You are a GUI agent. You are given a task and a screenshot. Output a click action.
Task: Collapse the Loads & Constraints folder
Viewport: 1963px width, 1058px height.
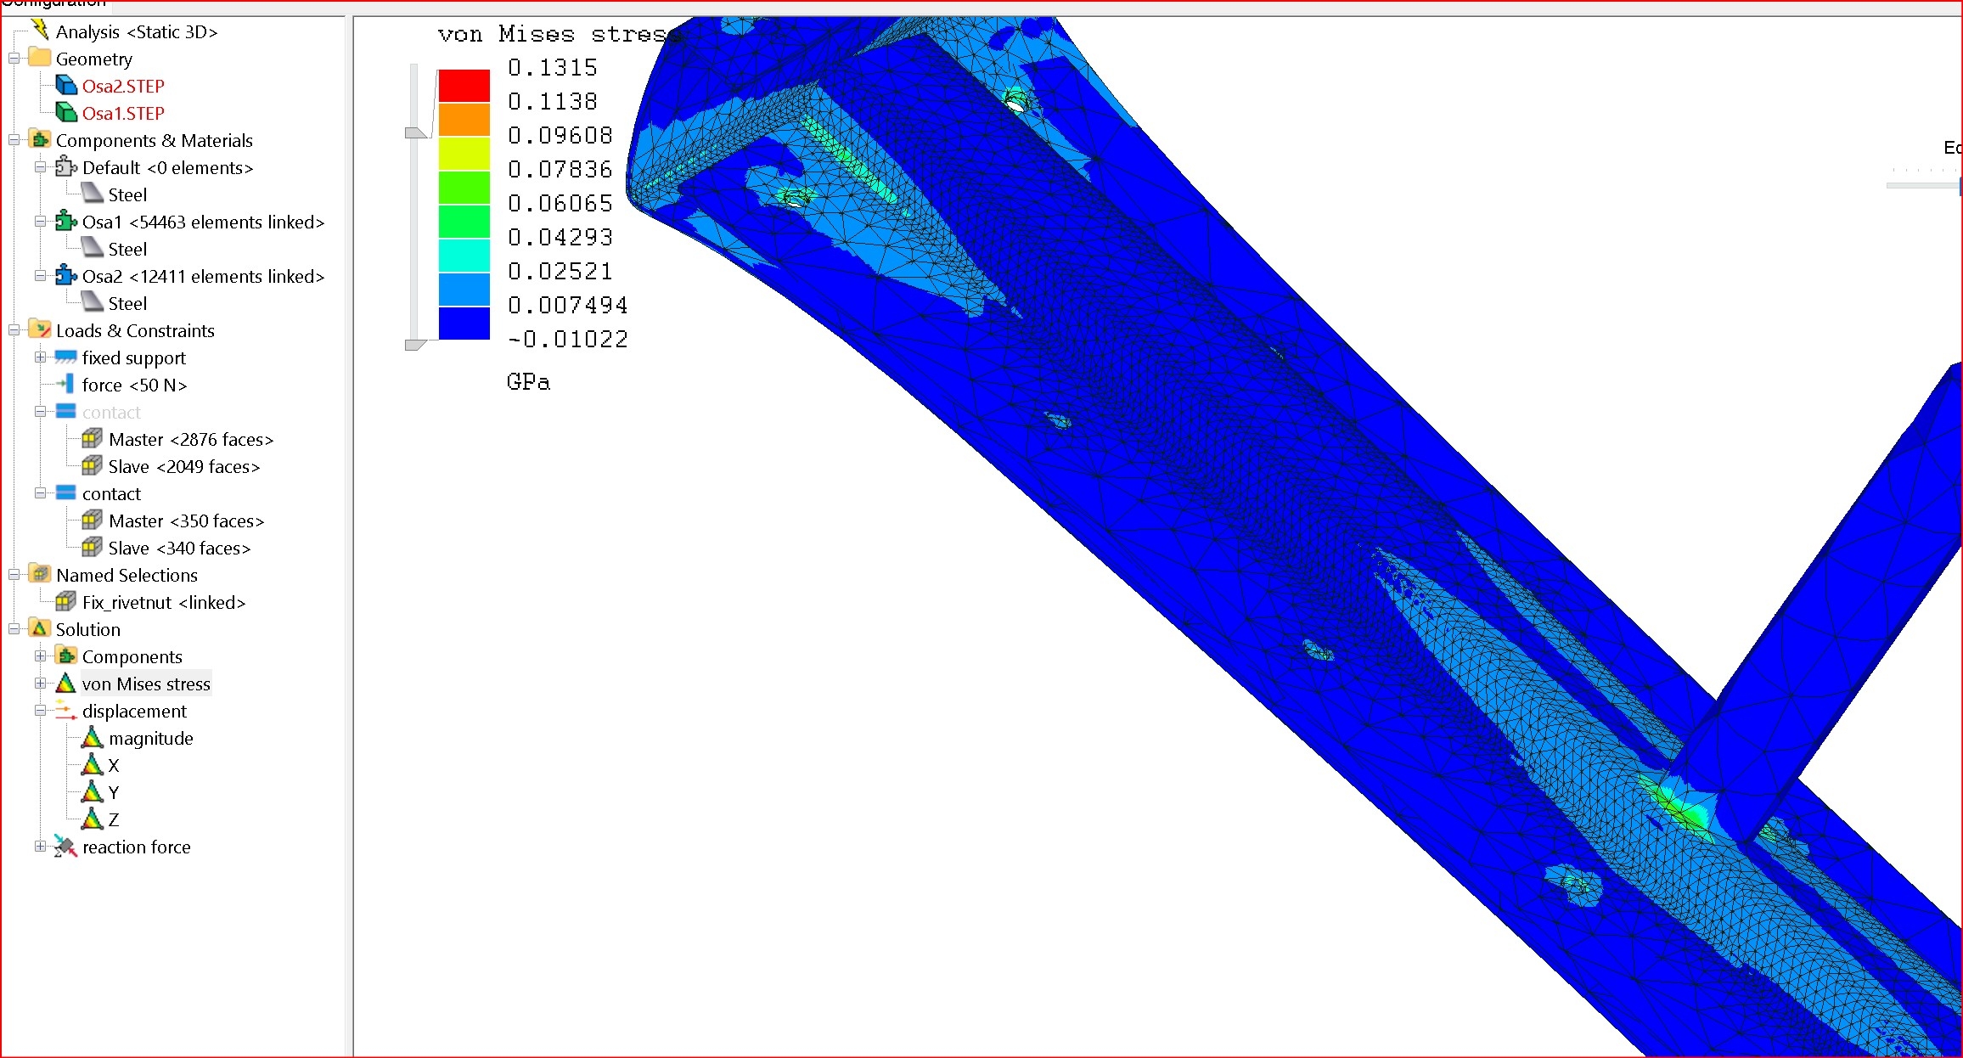pos(14,330)
